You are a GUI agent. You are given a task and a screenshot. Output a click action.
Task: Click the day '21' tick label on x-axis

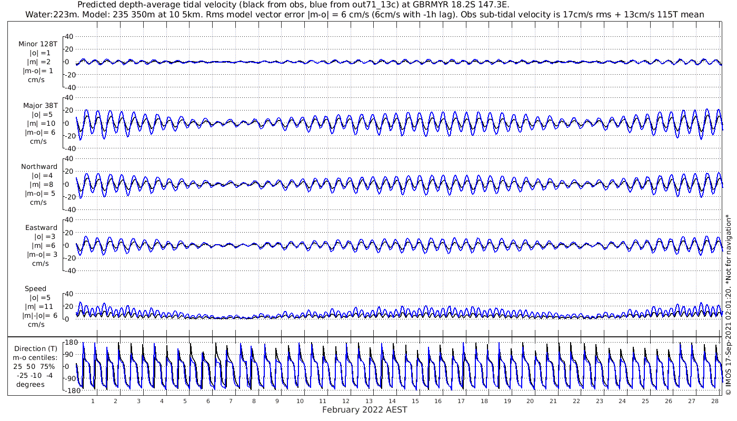553,401
